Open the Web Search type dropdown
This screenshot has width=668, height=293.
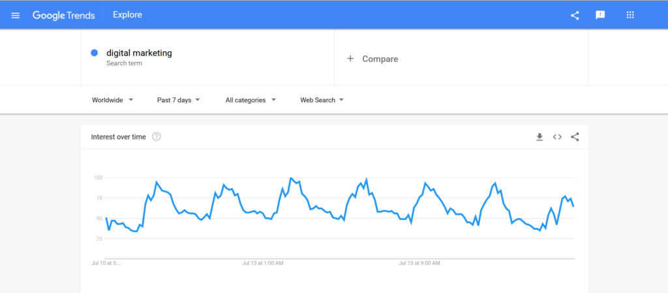coord(322,100)
